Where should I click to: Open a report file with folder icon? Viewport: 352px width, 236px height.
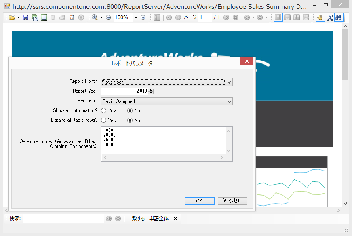(x=12, y=17)
